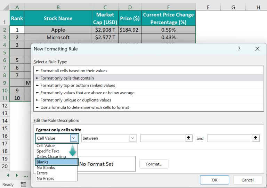This screenshot has width=267, height=188.
Task: Select column B header
Action: tap(58, 7)
